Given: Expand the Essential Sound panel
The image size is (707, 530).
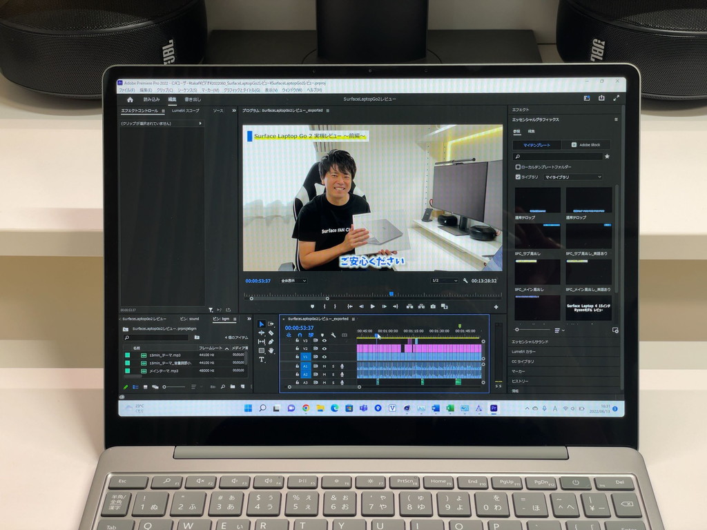Looking at the screenshot, I should pyautogui.click(x=530, y=342).
